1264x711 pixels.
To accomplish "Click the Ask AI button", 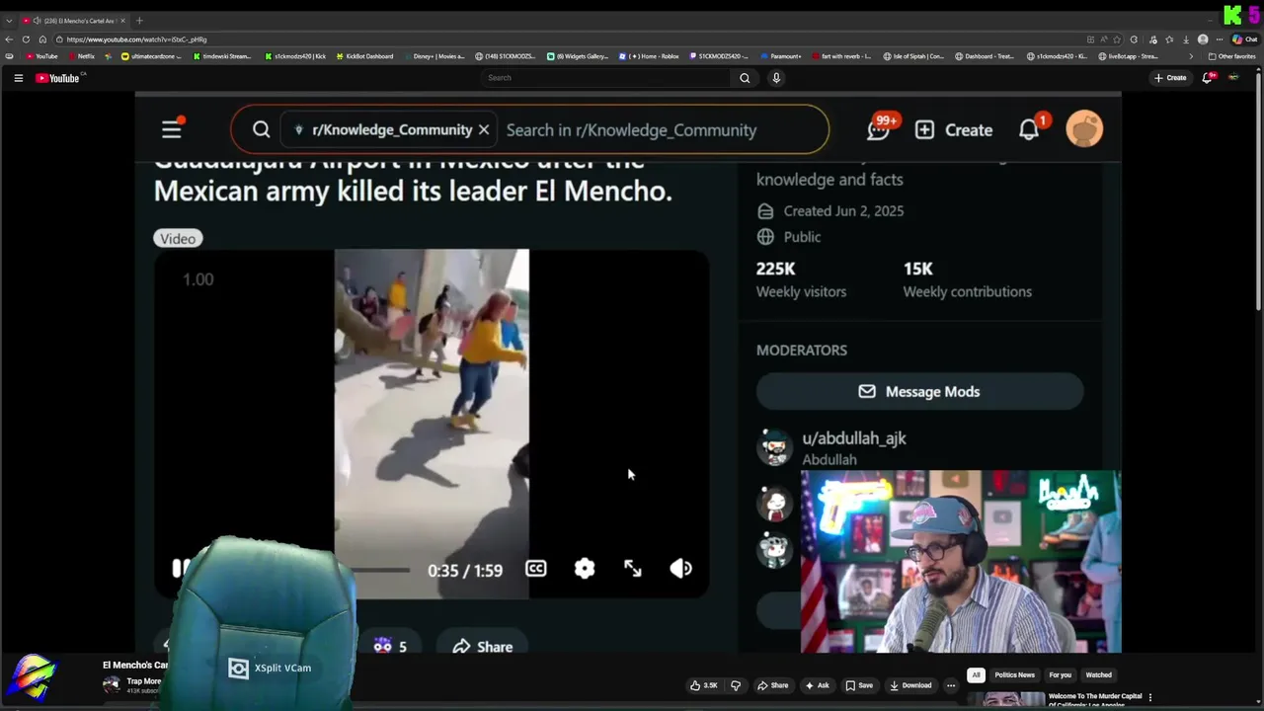I will click(x=818, y=685).
